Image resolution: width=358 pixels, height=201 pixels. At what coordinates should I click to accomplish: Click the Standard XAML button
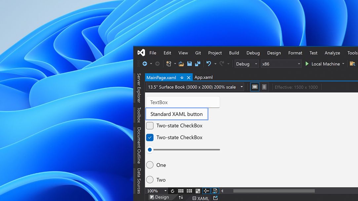[x=177, y=114]
